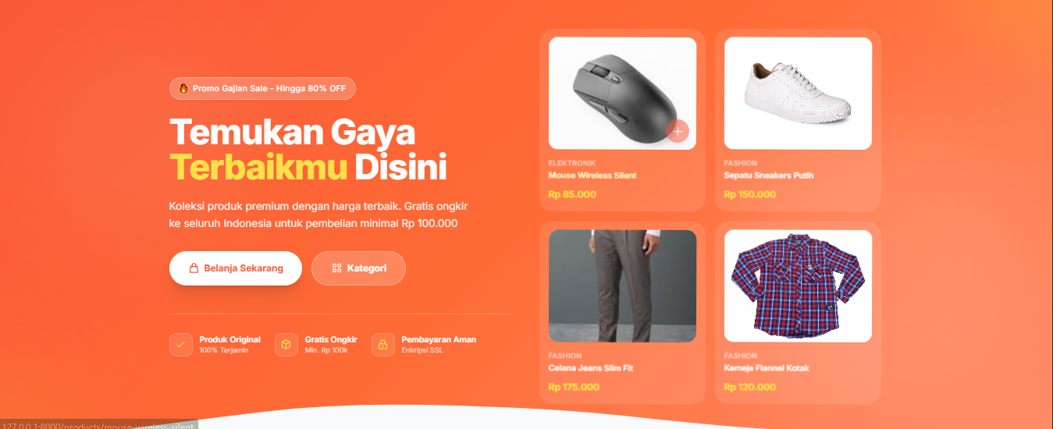Click Sepatu Sneakers Putih product title
The height and width of the screenshot is (429, 1053).
pyautogui.click(x=769, y=175)
